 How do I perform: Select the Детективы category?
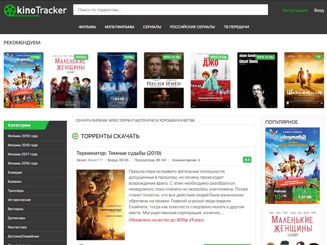[x=35, y=218]
